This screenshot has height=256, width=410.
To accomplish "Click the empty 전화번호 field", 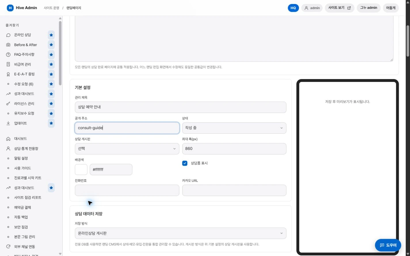I will (x=127, y=190).
